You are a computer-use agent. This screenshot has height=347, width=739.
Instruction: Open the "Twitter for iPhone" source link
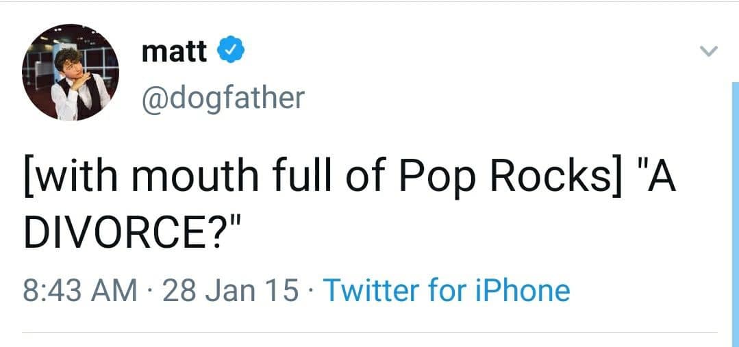point(447,290)
